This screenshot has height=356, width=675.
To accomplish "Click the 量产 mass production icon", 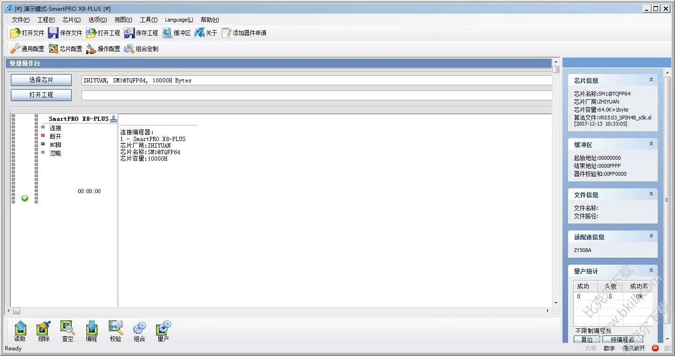I will (164, 331).
